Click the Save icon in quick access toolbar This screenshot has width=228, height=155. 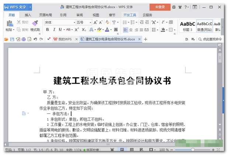click(12, 39)
